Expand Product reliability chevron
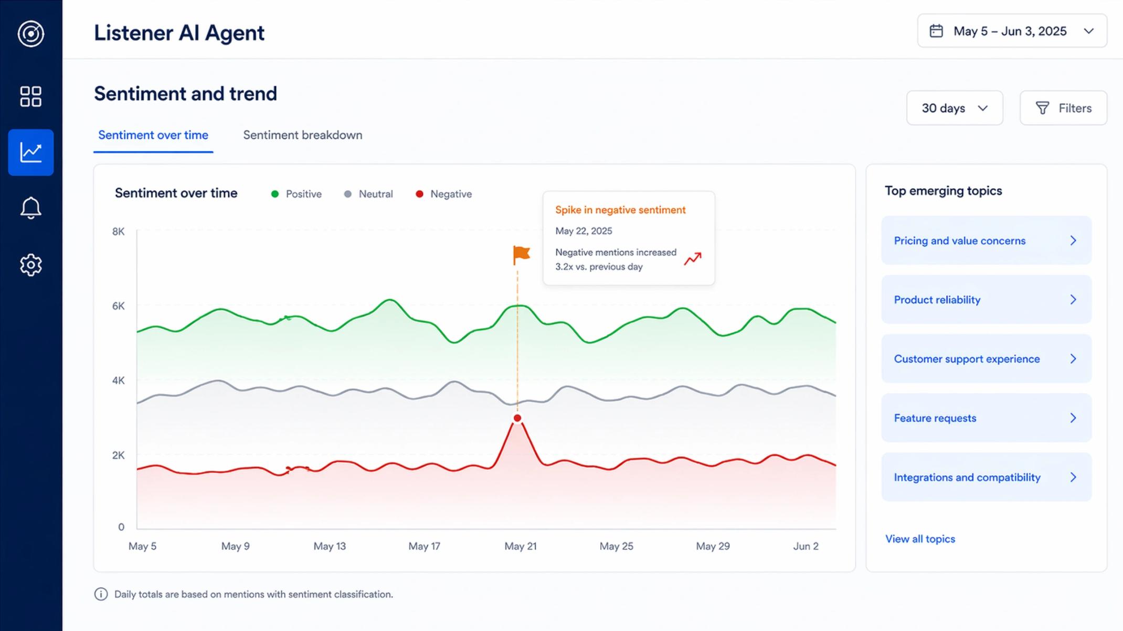The height and width of the screenshot is (631, 1123). (x=1073, y=300)
